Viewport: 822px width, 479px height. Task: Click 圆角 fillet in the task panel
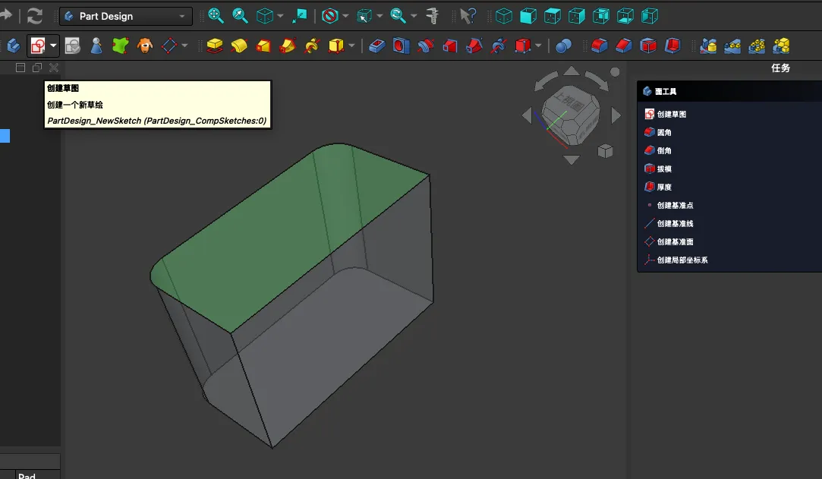663,132
